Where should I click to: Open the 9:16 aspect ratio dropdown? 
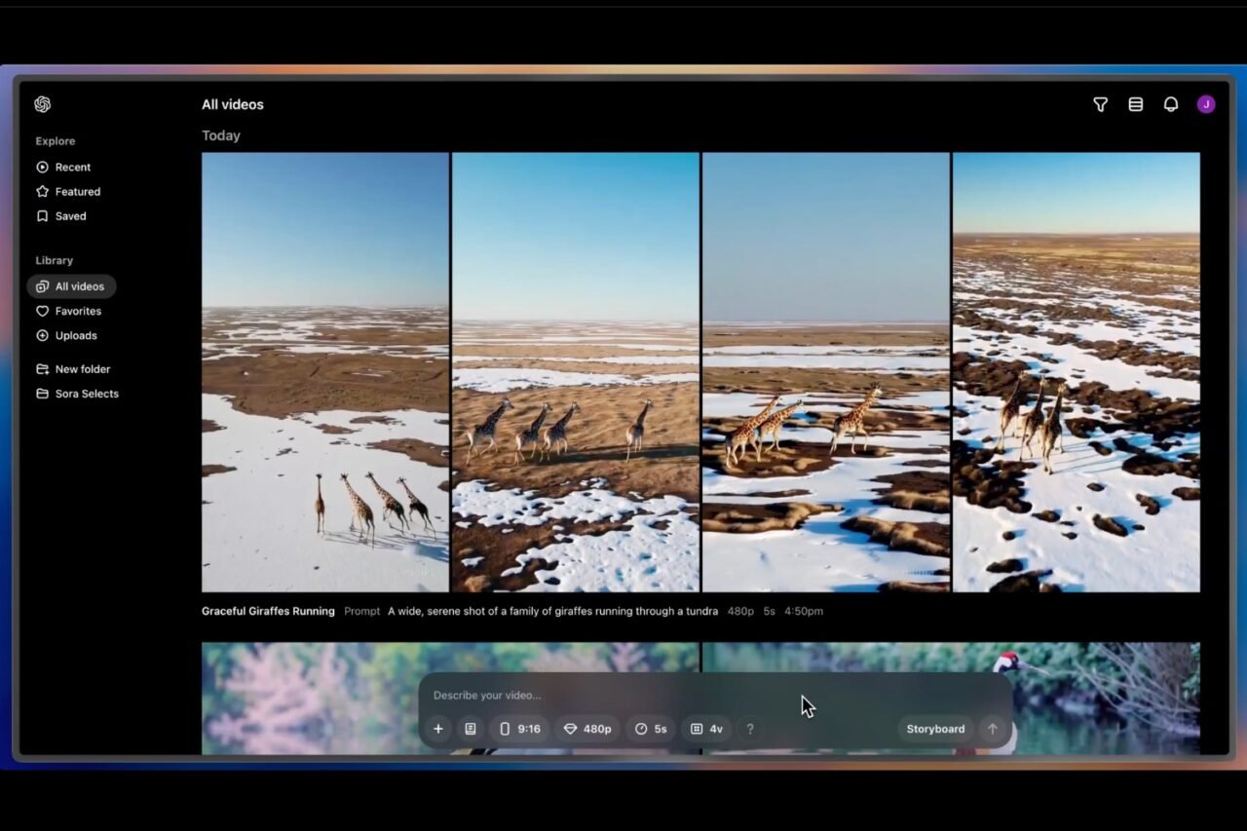(x=520, y=729)
